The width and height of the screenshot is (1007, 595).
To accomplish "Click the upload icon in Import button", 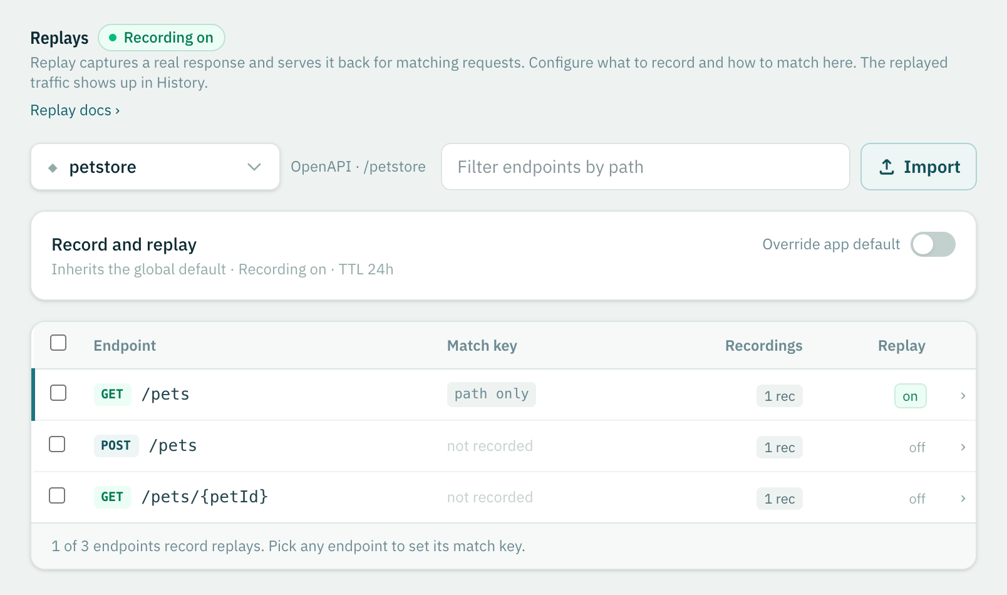I will [x=887, y=167].
